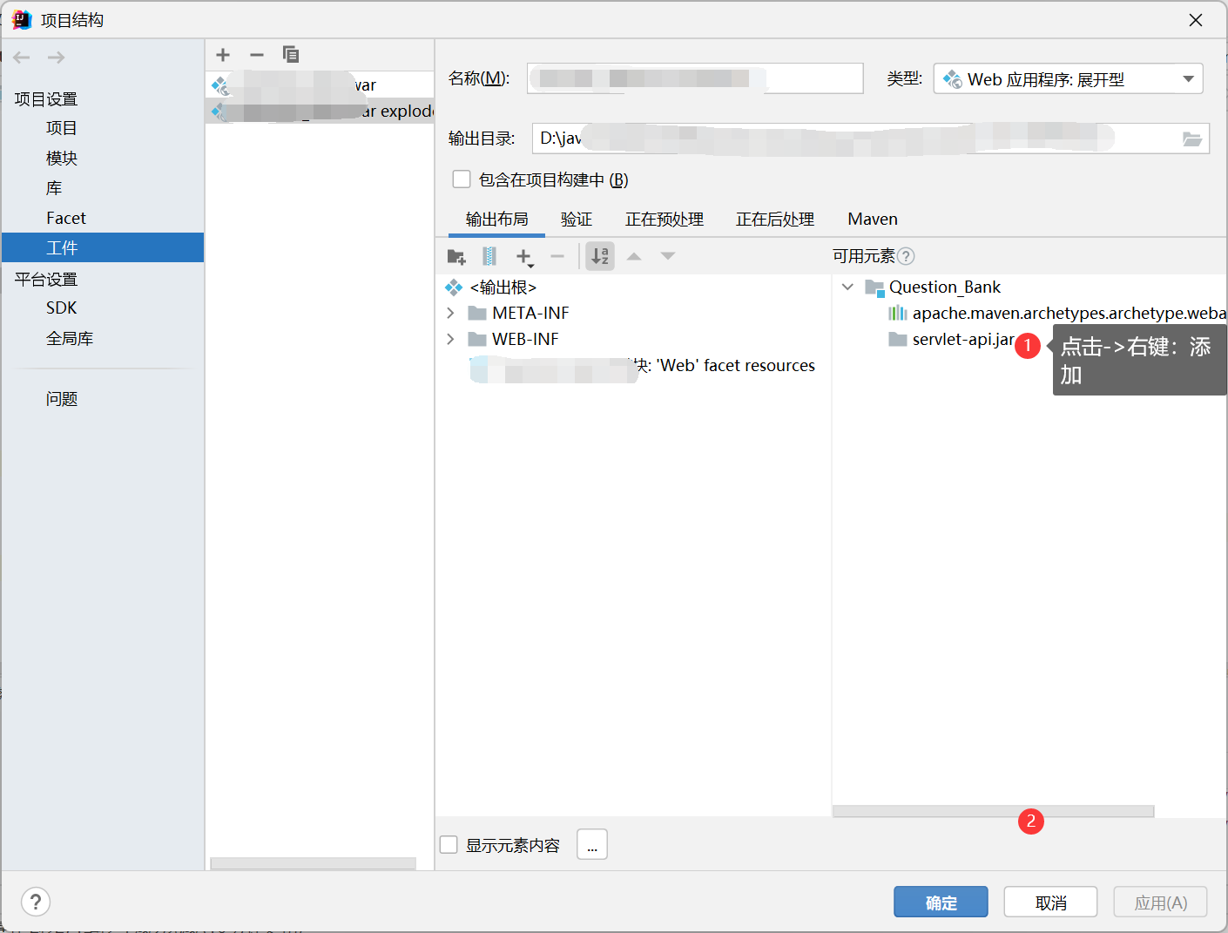Screen dimensions: 1228x933
Task: Select apache.maven.archetypes library element
Action: pyautogui.click(x=1069, y=313)
